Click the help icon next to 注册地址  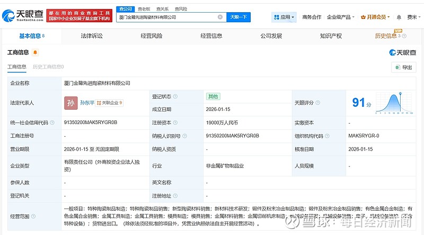(x=175, y=195)
